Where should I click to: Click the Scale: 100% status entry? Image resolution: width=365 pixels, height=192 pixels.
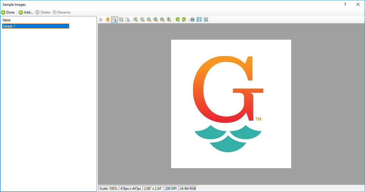point(108,189)
